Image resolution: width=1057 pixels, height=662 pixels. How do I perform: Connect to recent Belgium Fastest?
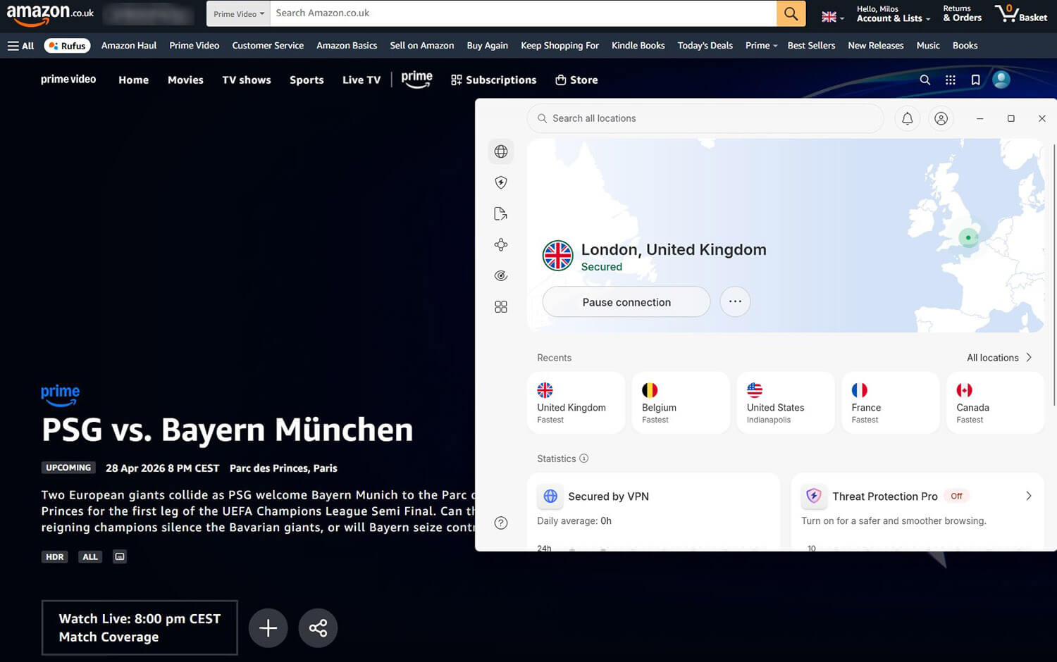click(681, 403)
